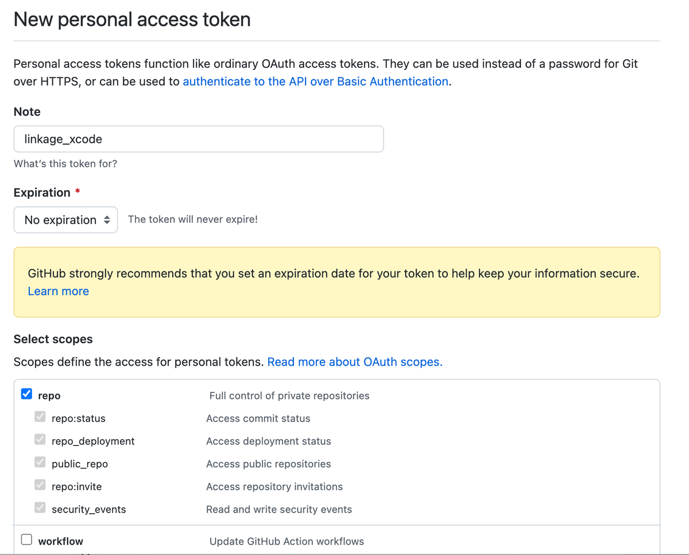
Task: Click the bold workflow scope label
Action: (61, 541)
